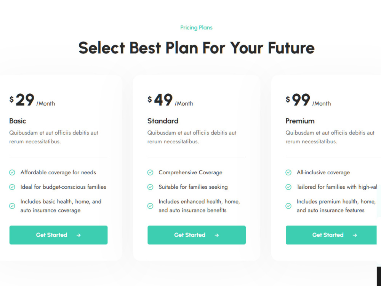The image size is (381, 286).
Task: Click the Basic plan title
Action: pos(18,121)
